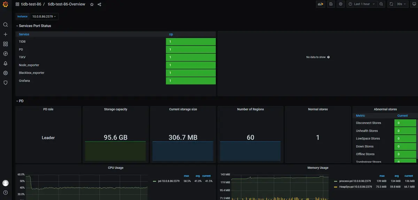The width and height of the screenshot is (418, 200).
Task: Click the info icon next to No data to show
Action: coord(328,57)
